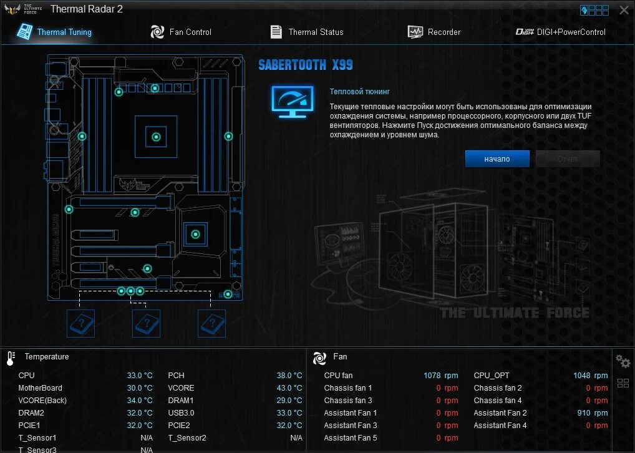Viewport: 635px width, 453px height.
Task: Click the blue начало start button
Action: pos(497,159)
